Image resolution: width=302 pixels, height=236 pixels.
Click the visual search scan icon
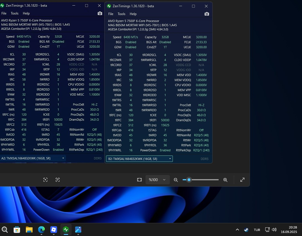pos(45,180)
